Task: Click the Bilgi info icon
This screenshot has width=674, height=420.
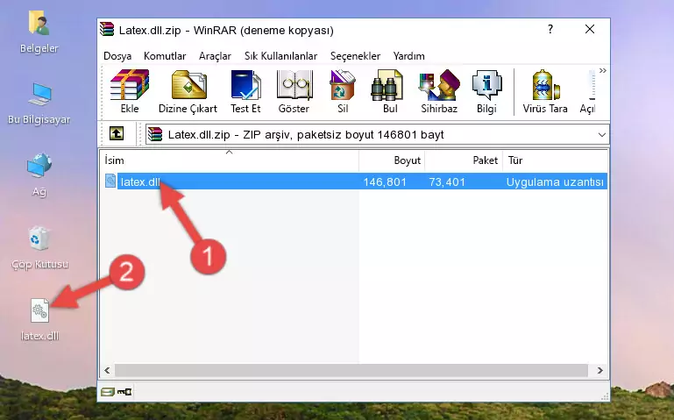Action: pos(486,85)
